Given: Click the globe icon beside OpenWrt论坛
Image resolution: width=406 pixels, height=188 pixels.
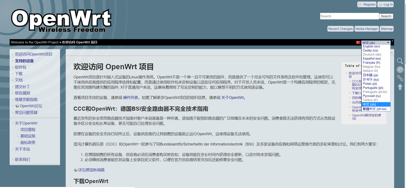Looking at the screenshot, I should [x=17, y=106].
